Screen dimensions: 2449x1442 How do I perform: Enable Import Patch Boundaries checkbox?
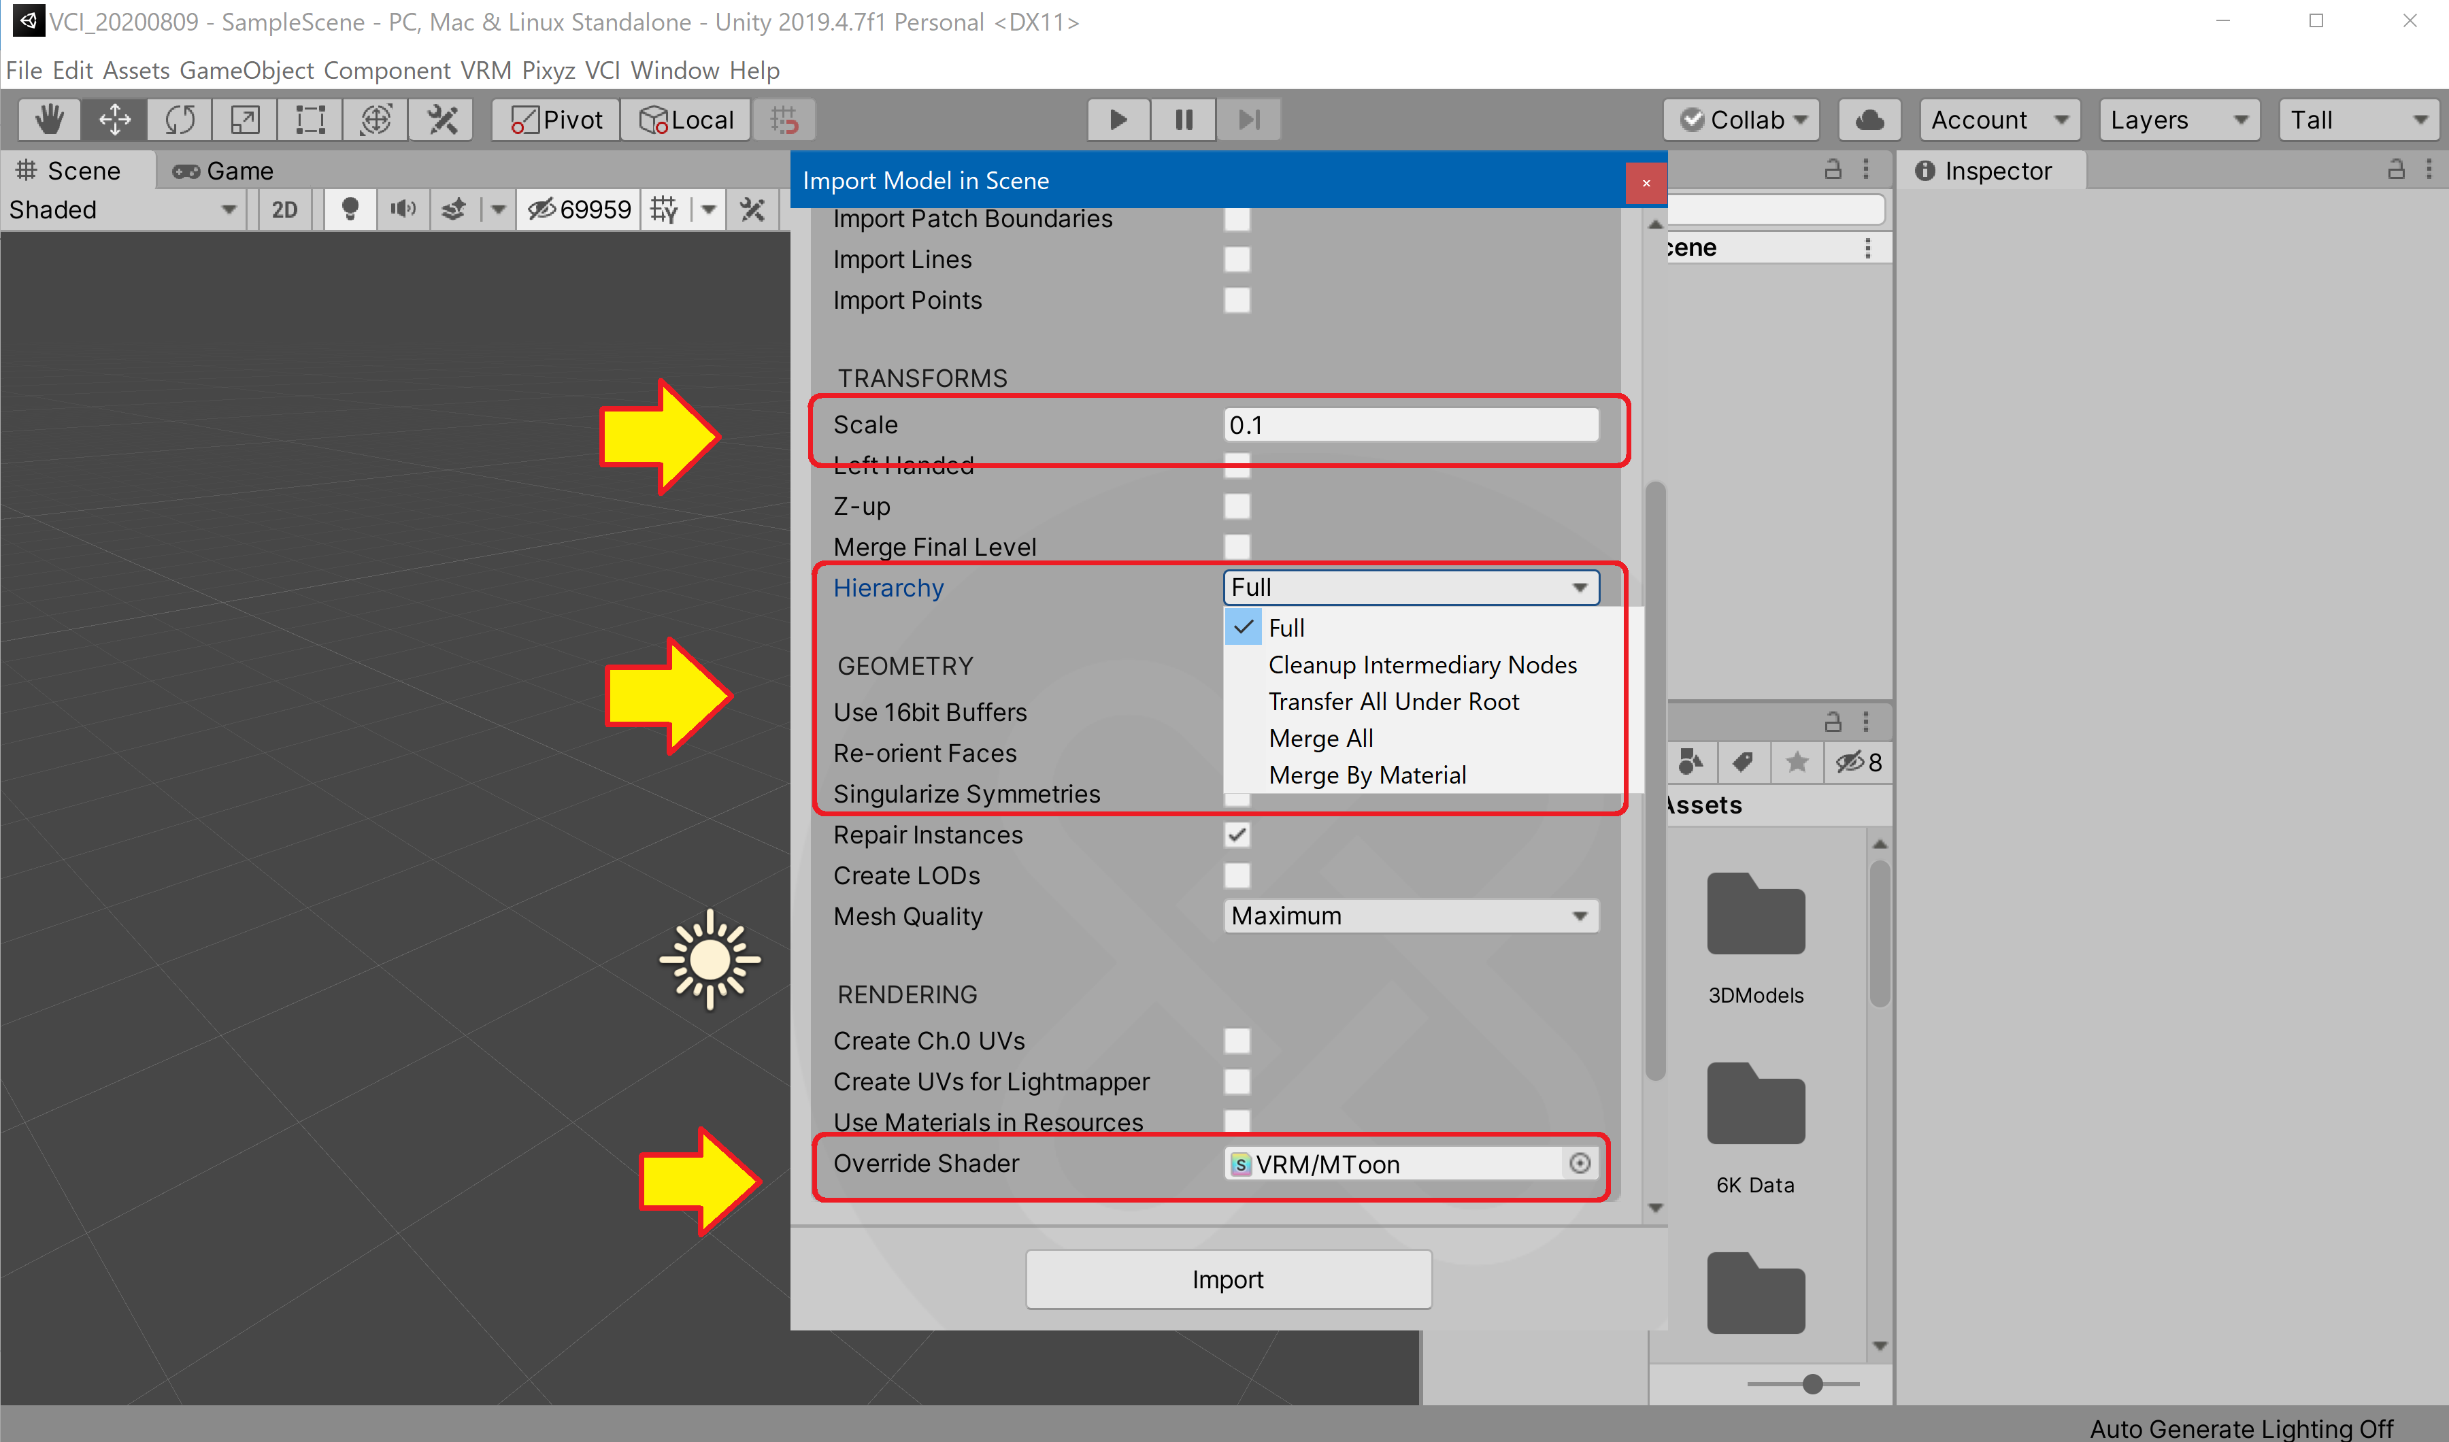coord(1237,218)
